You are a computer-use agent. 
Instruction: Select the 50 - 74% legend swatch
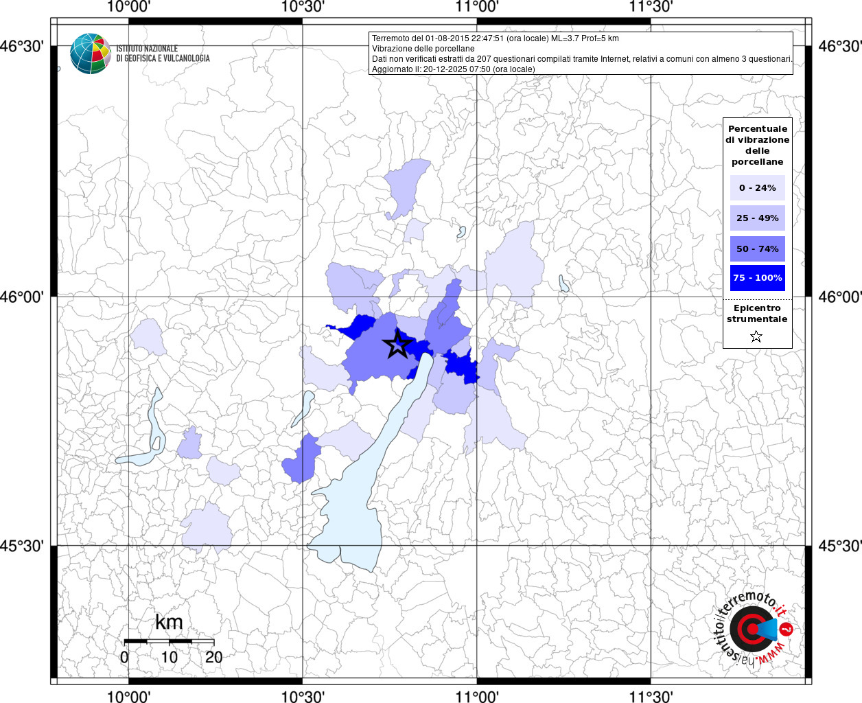pos(757,249)
